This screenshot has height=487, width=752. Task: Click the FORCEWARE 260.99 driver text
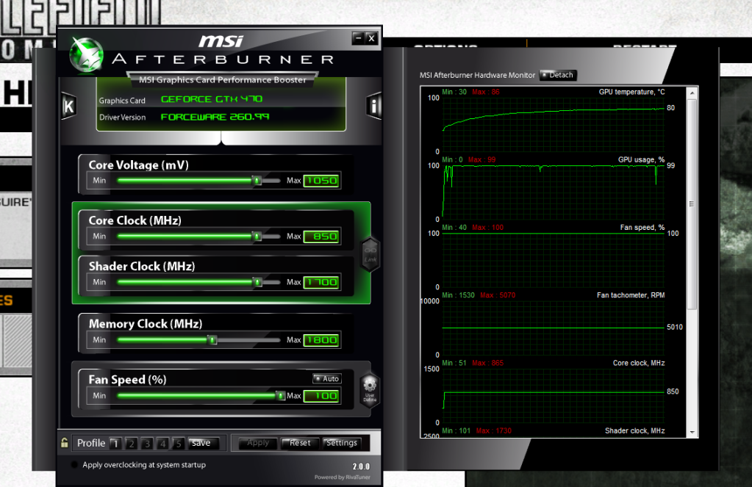tap(215, 117)
